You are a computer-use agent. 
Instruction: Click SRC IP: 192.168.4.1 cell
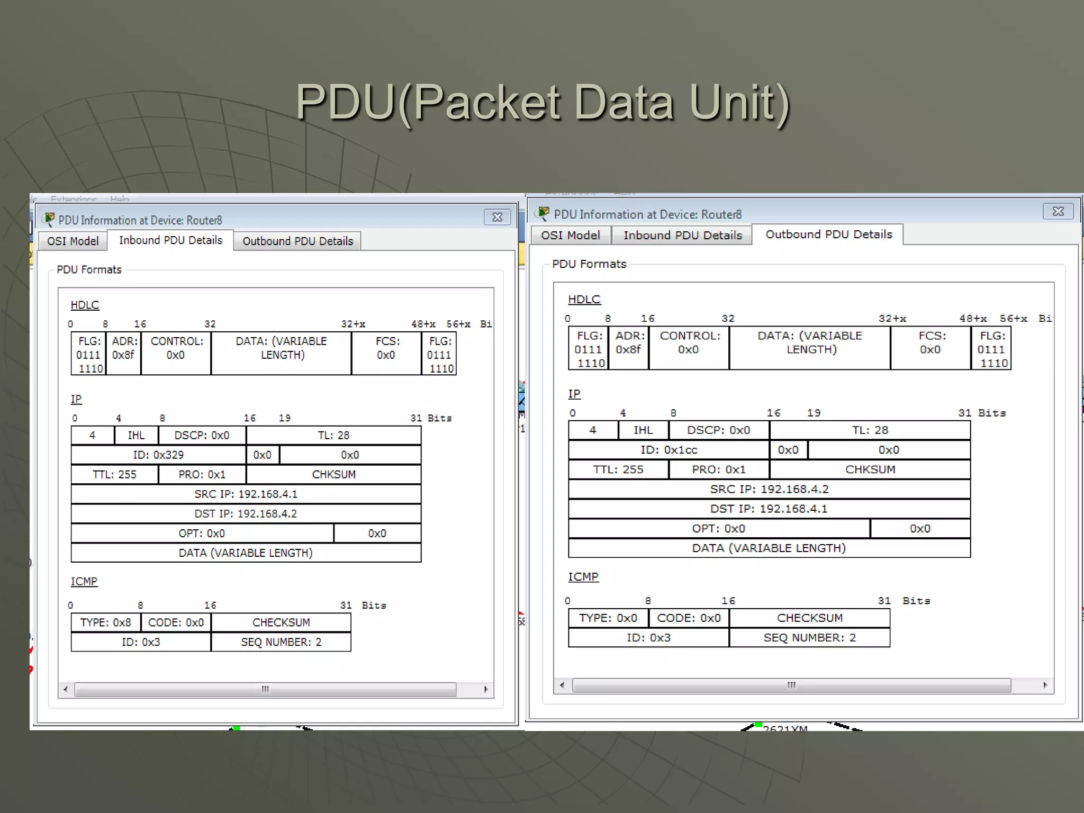[x=246, y=494]
